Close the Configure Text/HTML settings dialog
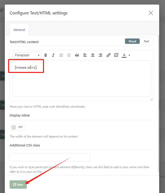This screenshot has width=165, height=193. coord(151,13)
